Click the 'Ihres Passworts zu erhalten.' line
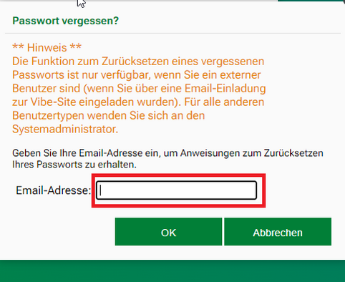Image resolution: width=345 pixels, height=282 pixels. [74, 165]
